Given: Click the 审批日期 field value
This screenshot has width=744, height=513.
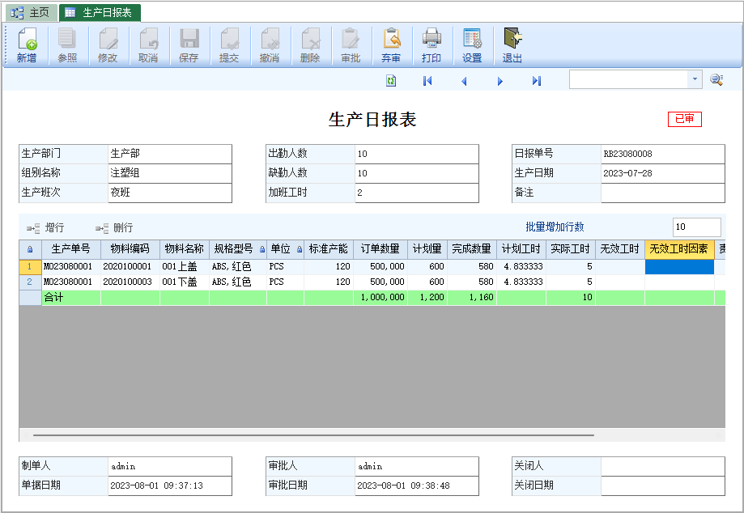Looking at the screenshot, I should pyautogui.click(x=417, y=486).
